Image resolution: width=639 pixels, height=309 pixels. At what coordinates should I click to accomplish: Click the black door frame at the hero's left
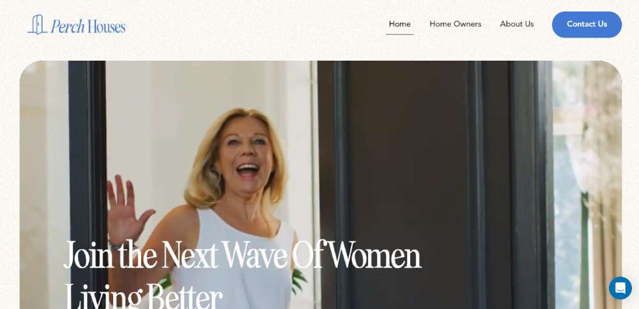tap(88, 183)
